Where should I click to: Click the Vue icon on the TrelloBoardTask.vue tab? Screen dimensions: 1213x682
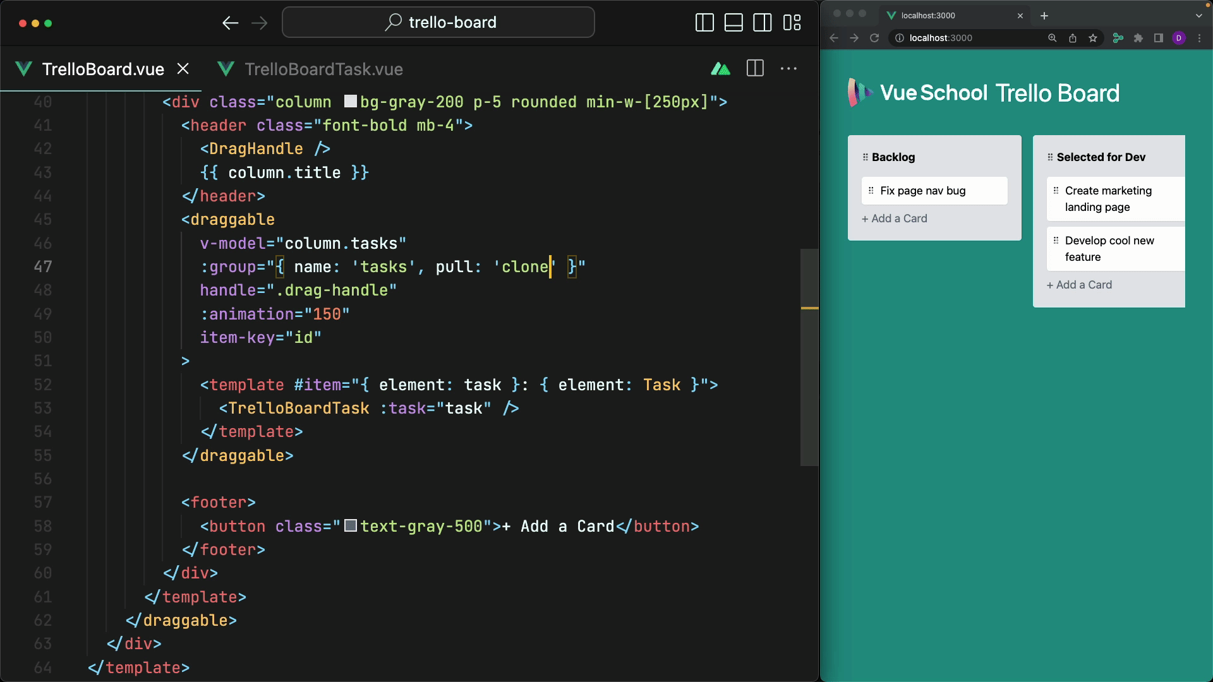[x=226, y=69]
